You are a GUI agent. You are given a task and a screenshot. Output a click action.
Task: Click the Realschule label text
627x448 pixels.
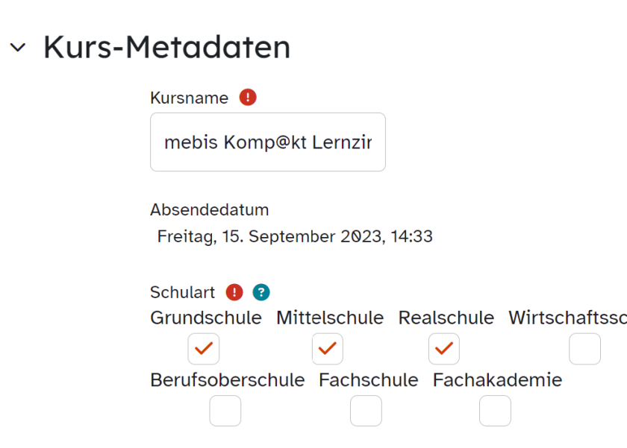pos(446,318)
